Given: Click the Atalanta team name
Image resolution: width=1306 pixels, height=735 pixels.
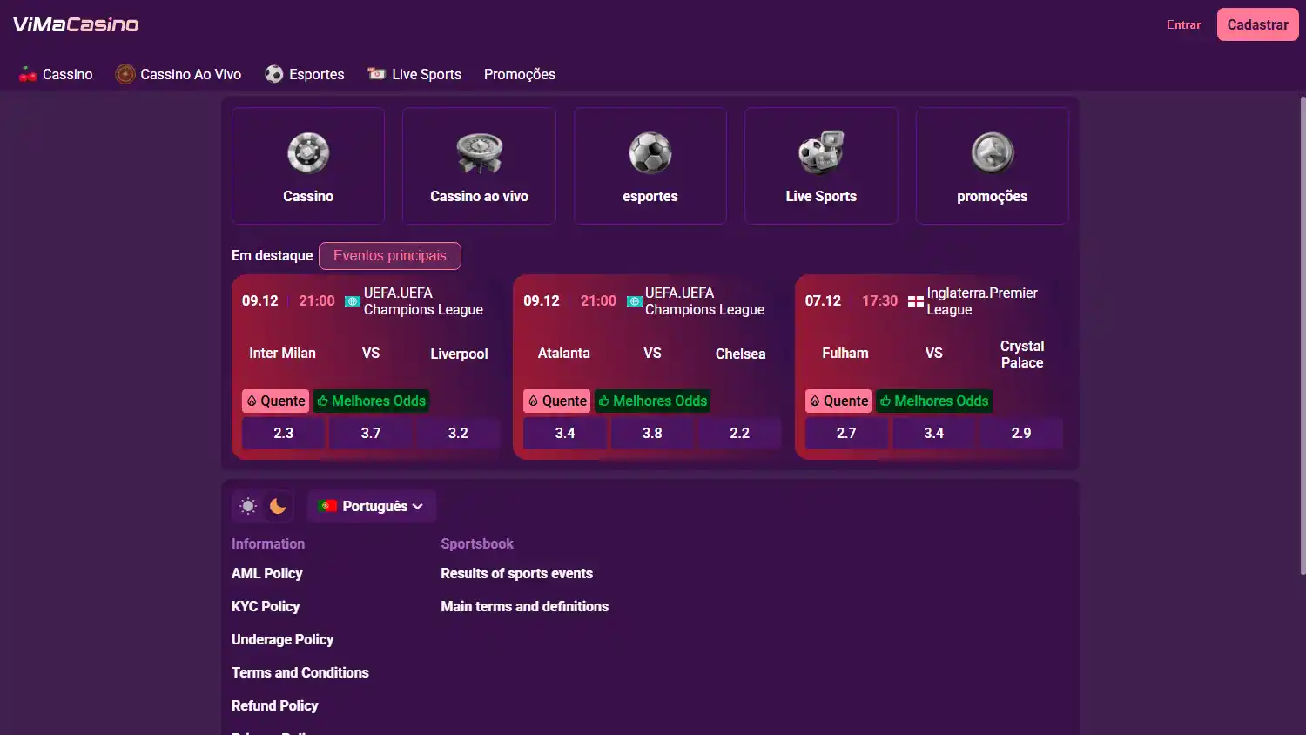Looking at the screenshot, I should [564, 353].
